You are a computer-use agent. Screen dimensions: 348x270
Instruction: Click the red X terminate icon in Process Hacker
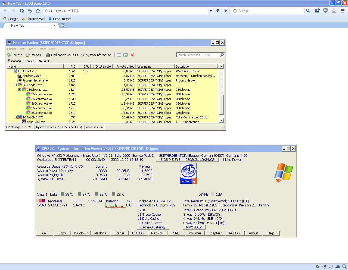point(132,55)
